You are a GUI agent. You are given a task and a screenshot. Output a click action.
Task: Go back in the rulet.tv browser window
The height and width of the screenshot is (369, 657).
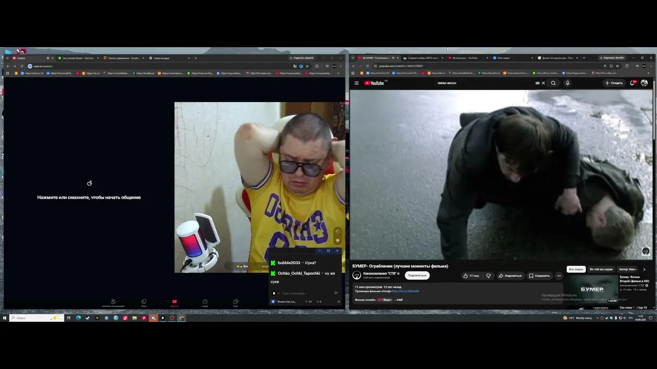8,66
